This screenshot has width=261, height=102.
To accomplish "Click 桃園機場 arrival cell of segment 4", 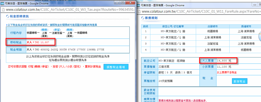I will point(246,50).
